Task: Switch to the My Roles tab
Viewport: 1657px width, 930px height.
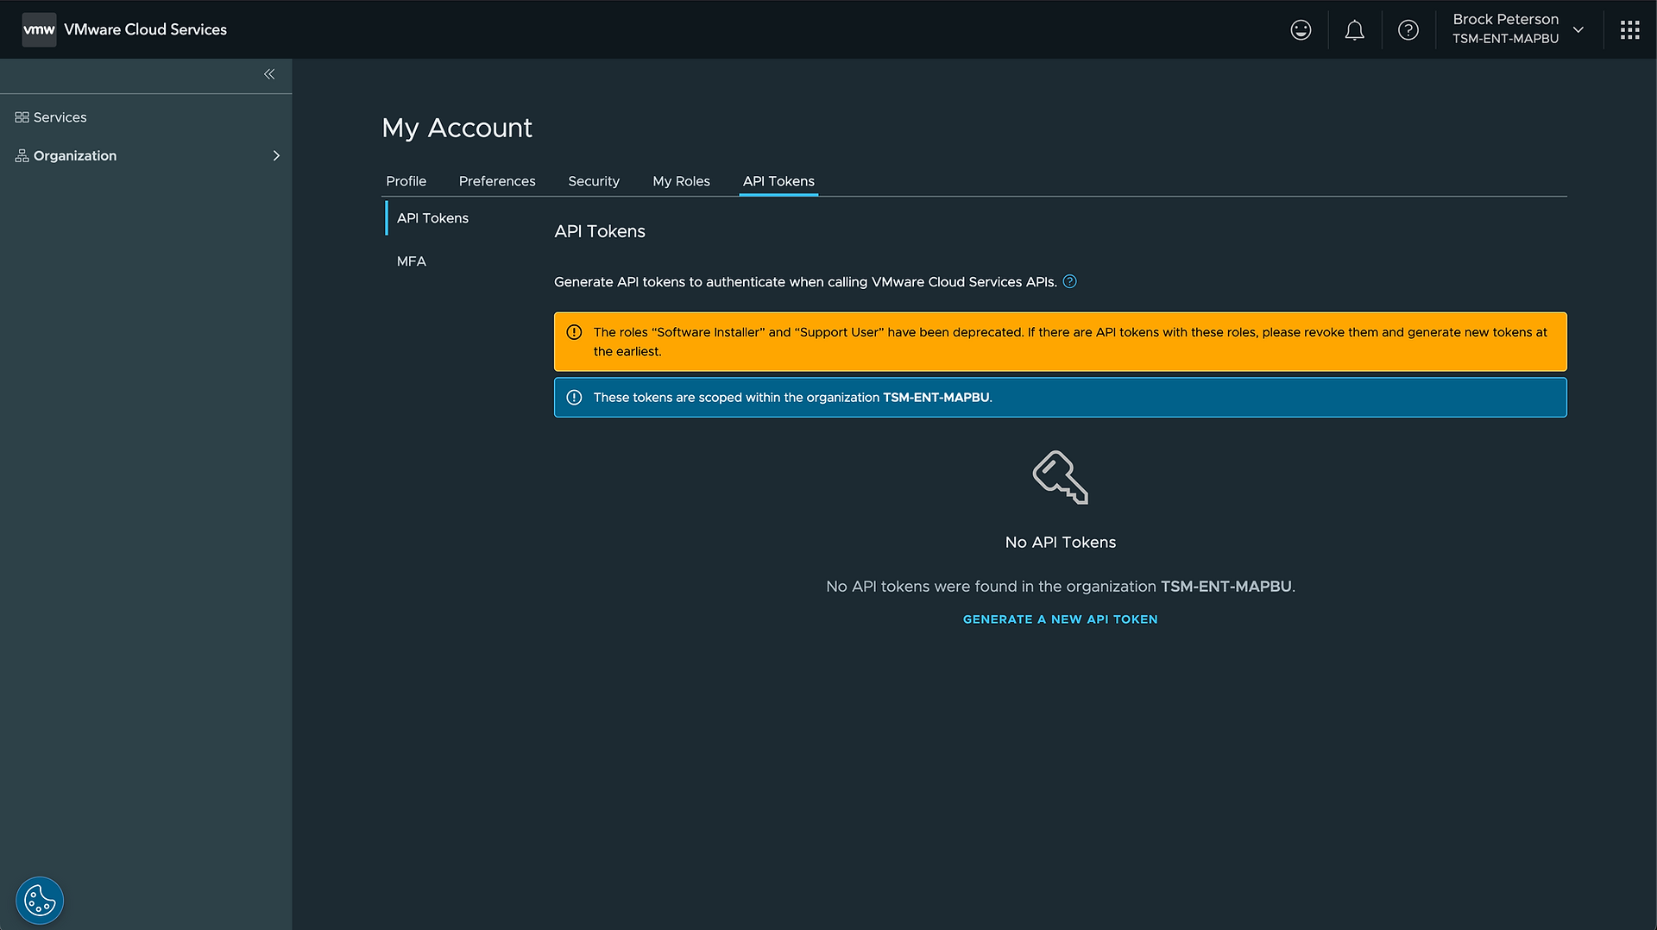Action: 682,181
